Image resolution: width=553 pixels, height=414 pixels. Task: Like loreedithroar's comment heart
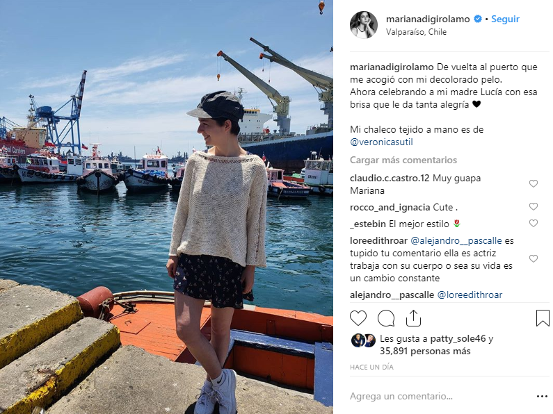point(534,258)
